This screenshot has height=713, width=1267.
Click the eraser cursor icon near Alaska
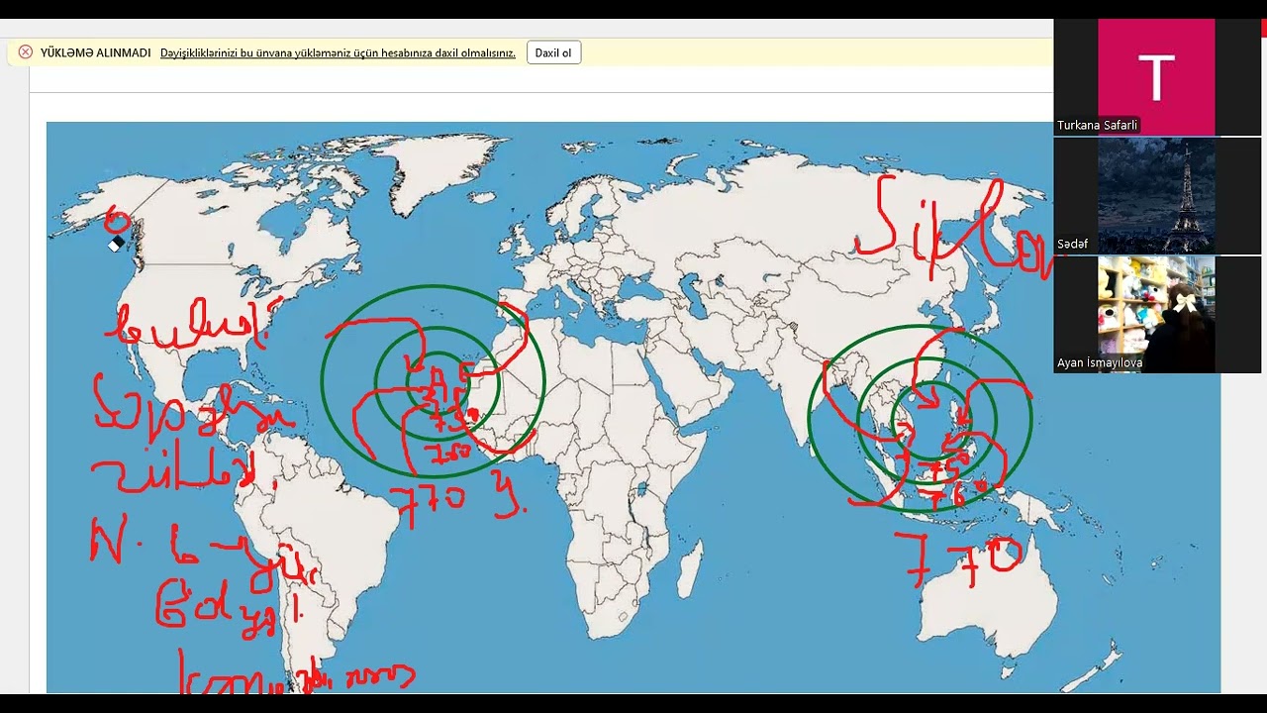[116, 244]
